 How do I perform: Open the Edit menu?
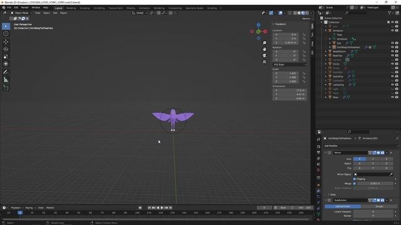click(x=16, y=7)
